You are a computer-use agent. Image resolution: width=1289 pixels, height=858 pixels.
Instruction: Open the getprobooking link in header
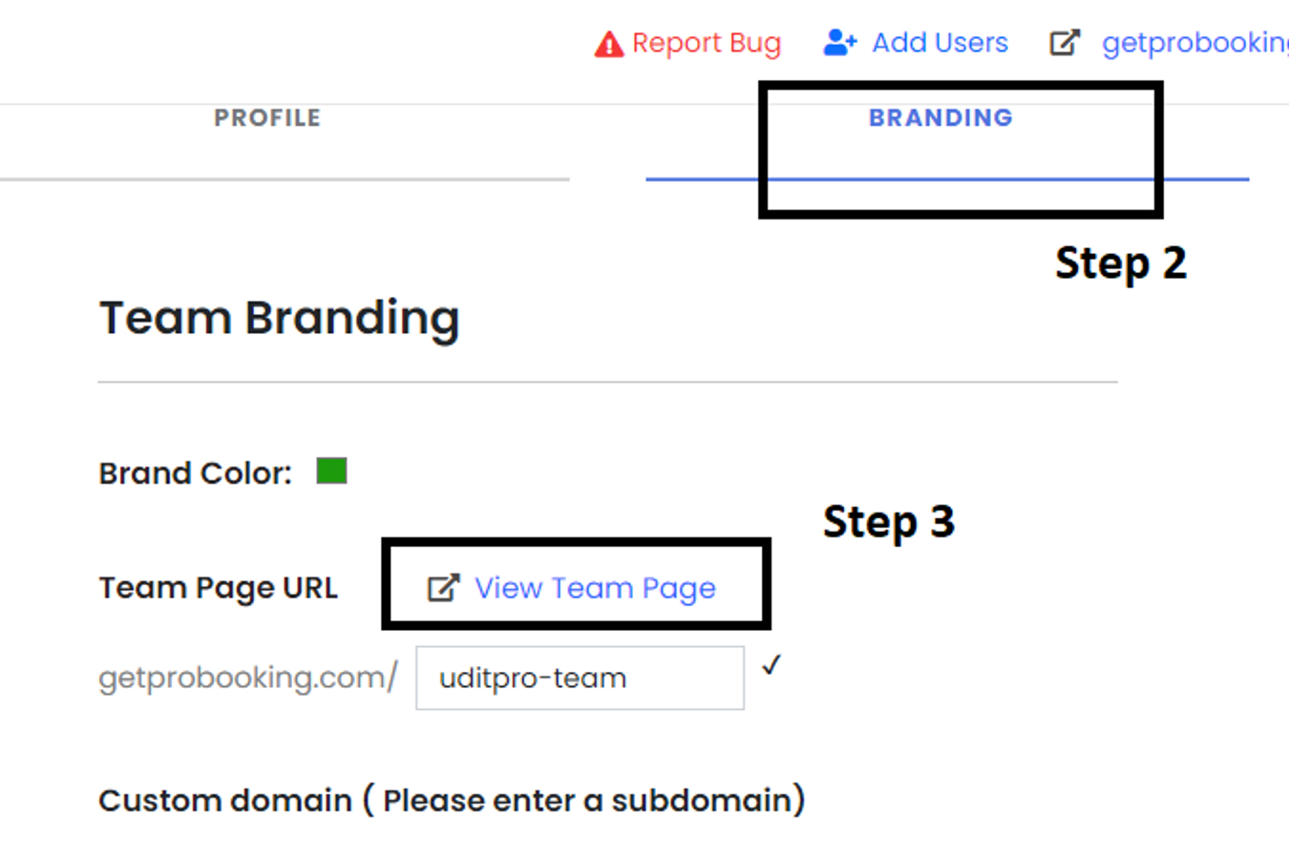click(1195, 44)
